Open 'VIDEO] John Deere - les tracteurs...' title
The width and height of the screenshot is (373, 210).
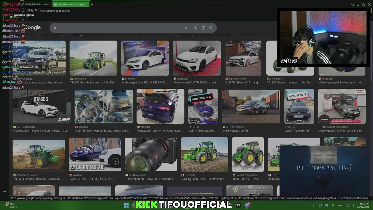tap(204, 179)
